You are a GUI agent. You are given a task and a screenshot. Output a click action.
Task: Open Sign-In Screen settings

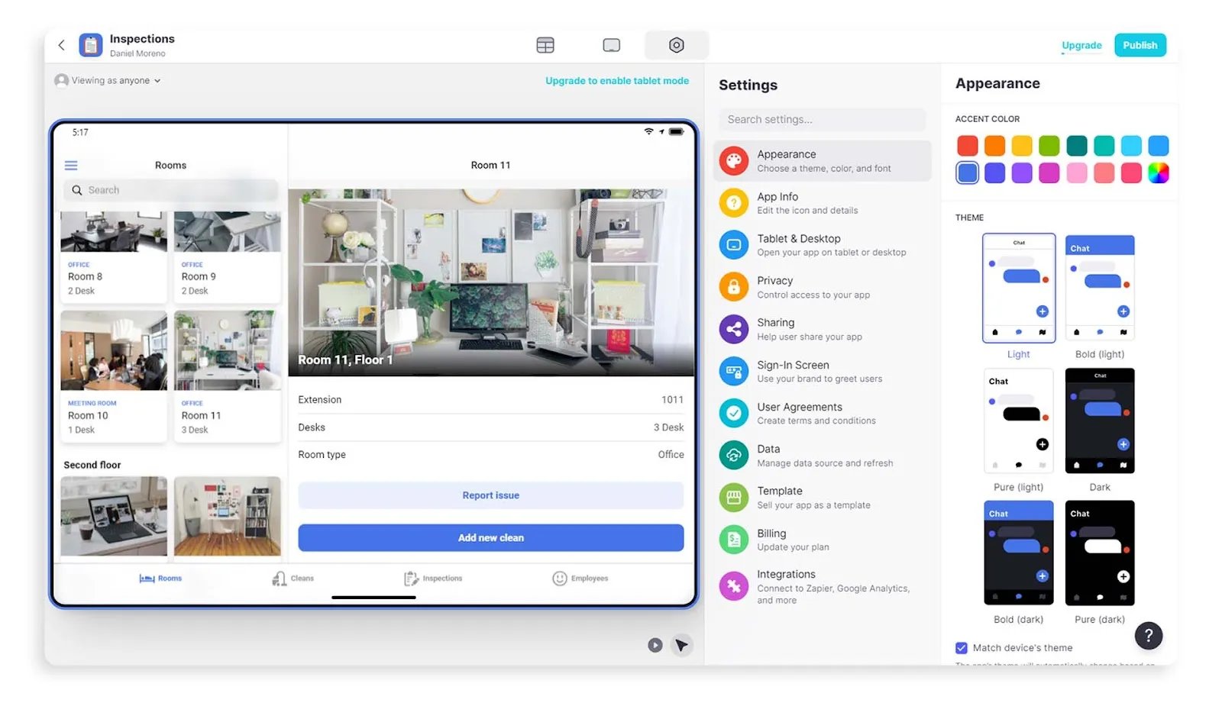pos(823,372)
